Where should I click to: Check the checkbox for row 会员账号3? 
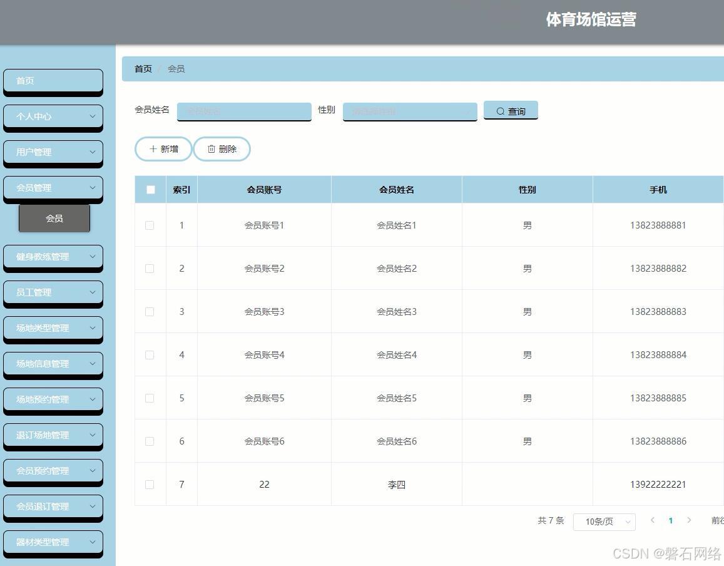coord(150,312)
